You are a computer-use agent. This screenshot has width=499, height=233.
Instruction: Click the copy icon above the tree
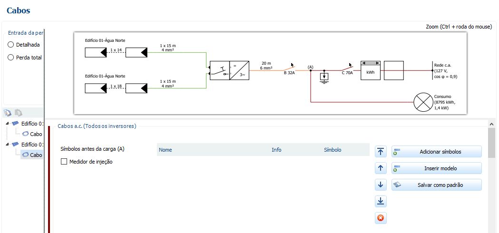point(8,113)
